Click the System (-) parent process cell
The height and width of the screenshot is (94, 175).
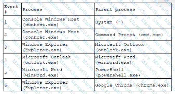coord(133,22)
